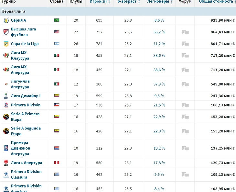The width and height of the screenshot is (236, 192).
Task: Click player count 784 cell
Action: click(x=99, y=44)
